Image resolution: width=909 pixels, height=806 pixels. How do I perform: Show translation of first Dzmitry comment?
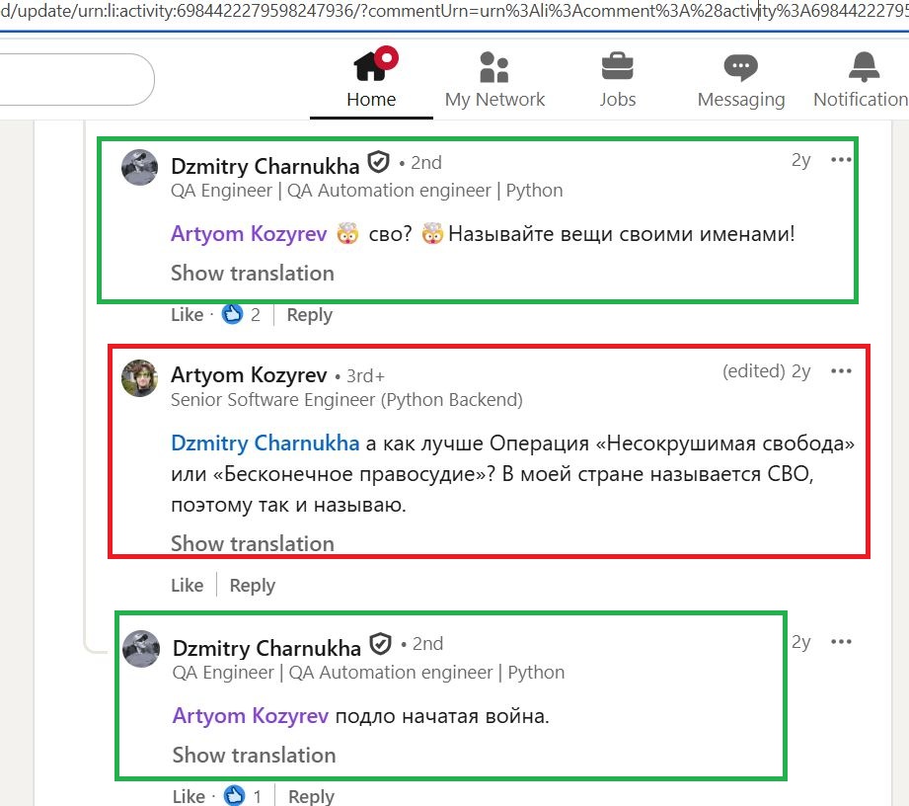click(x=252, y=273)
